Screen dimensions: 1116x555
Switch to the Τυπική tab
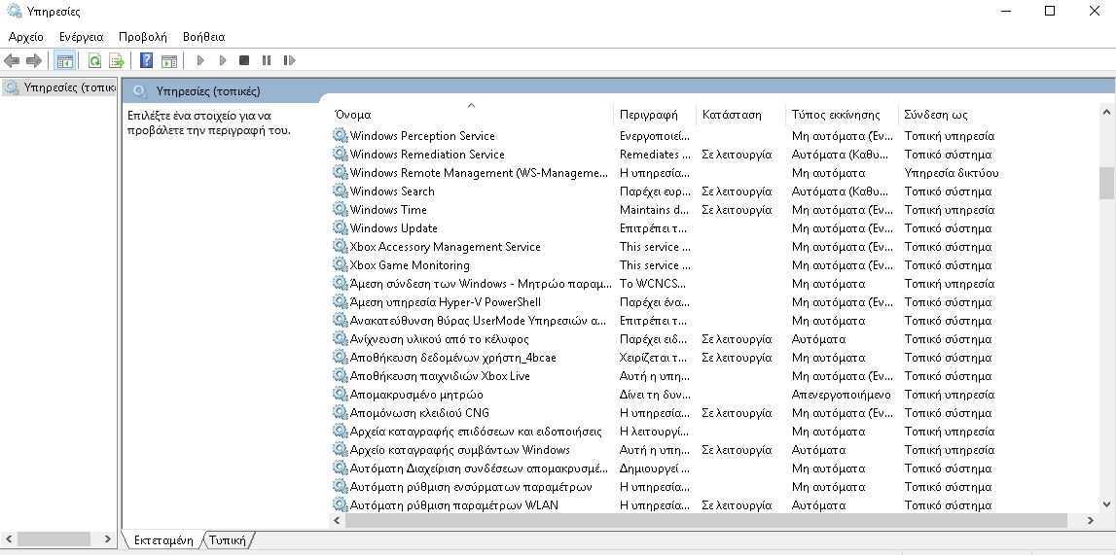coord(228,540)
